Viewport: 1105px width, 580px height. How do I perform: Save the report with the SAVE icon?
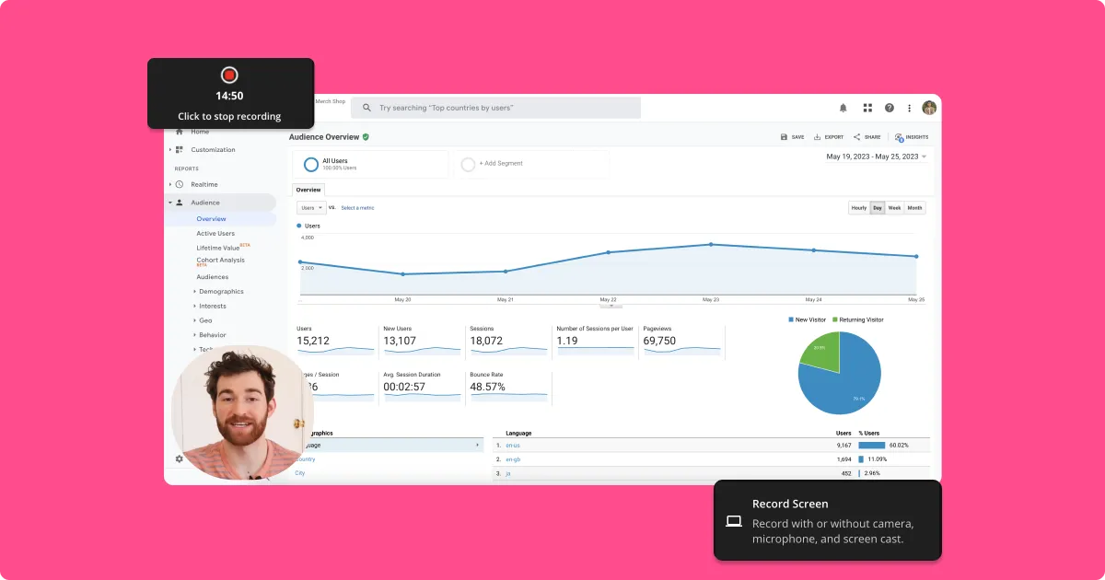[x=792, y=137]
